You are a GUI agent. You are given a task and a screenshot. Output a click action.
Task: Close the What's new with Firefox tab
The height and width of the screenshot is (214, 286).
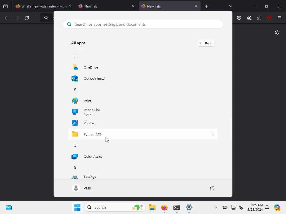coord(70,6)
